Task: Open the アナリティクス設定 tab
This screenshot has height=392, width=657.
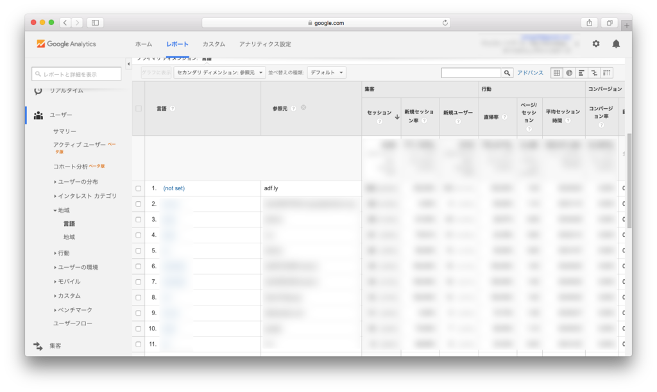Action: tap(265, 44)
